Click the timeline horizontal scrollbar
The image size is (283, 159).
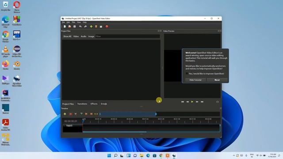pos(115,132)
